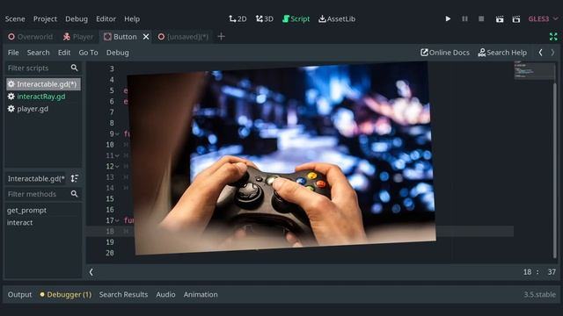563x316 pixels.
Task: Switch to the Script workspace
Action: pyautogui.click(x=296, y=19)
